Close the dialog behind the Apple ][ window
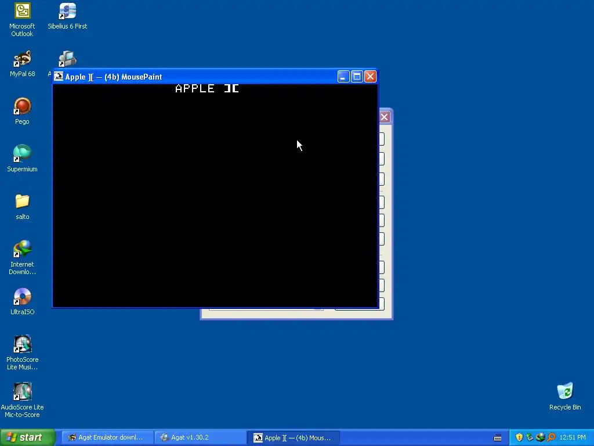This screenshot has height=446, width=594. 384,117
